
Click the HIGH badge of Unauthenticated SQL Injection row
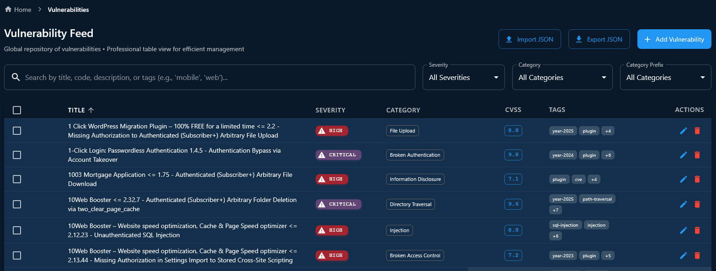[x=332, y=230]
